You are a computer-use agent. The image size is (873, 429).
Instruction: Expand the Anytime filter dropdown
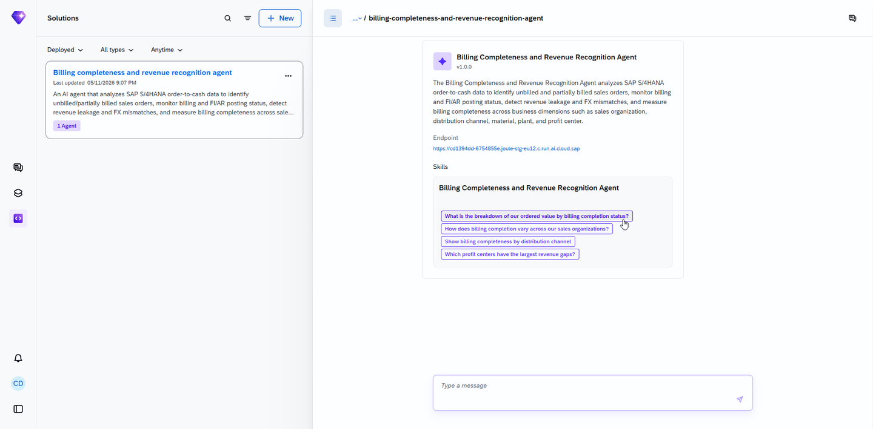167,50
